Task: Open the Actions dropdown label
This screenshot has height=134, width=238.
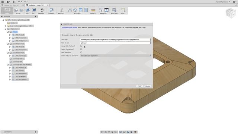Action: tap(77, 13)
